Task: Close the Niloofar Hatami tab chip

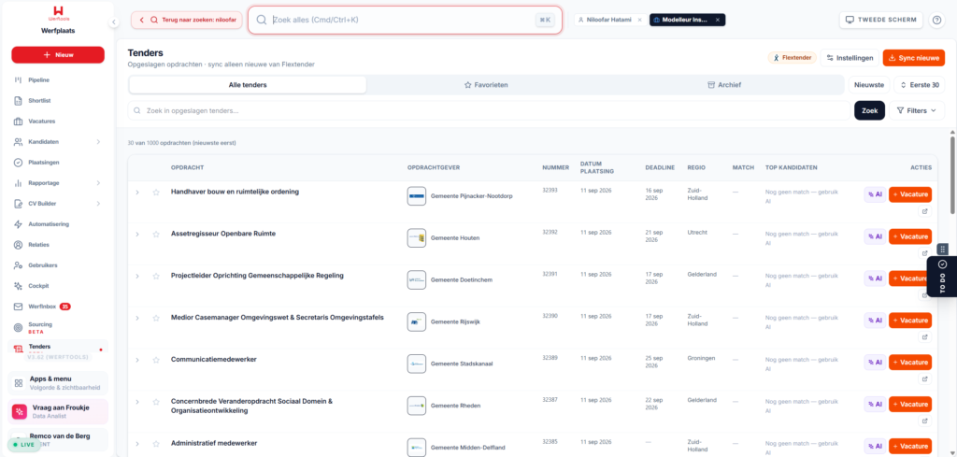Action: (x=639, y=21)
